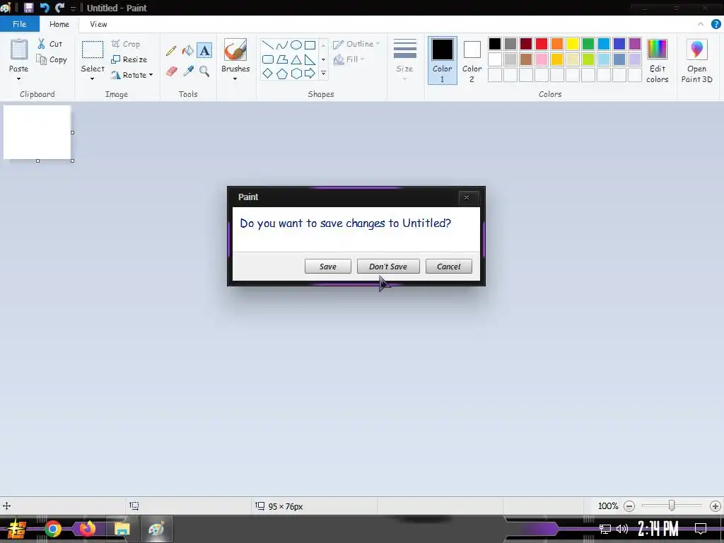The image size is (724, 543).
Task: Click the Start button on taskbar
Action: (17, 529)
